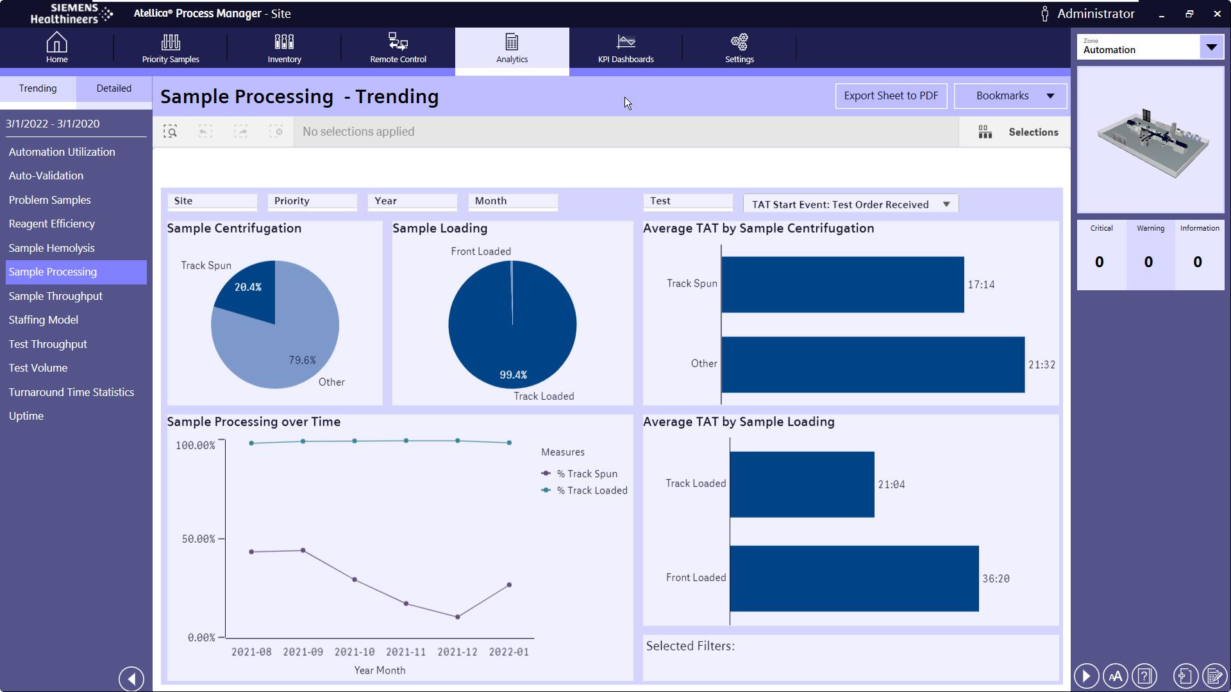Open the Priority filter field
This screenshot has width=1231, height=692.
click(x=312, y=201)
